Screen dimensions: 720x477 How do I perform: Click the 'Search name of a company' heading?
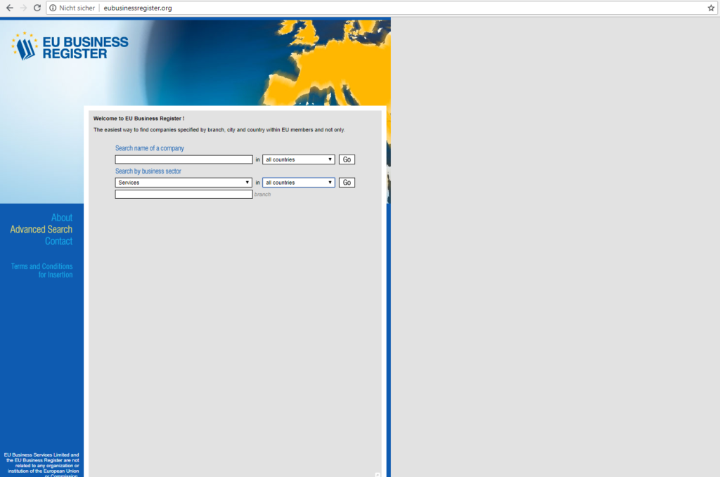pos(149,148)
